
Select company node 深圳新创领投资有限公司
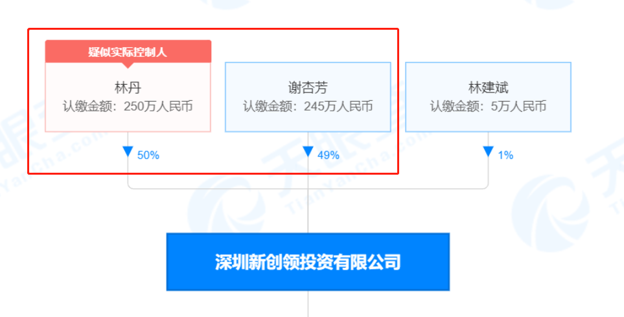(x=308, y=262)
